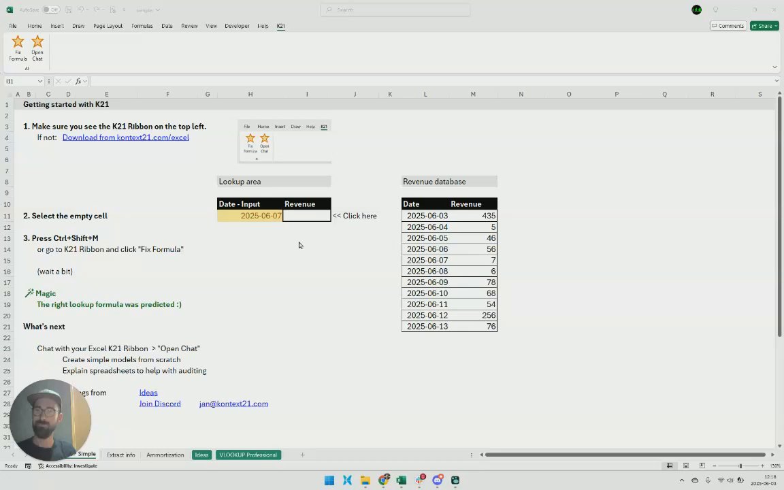Viewport: 784px width, 490px height.
Task: Open the Ideas sheet tab
Action: pos(201,455)
